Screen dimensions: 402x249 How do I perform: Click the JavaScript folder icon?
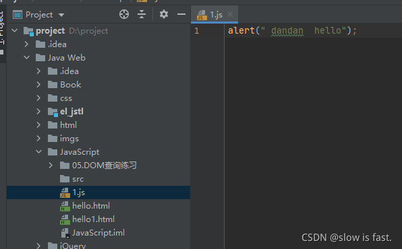53,151
